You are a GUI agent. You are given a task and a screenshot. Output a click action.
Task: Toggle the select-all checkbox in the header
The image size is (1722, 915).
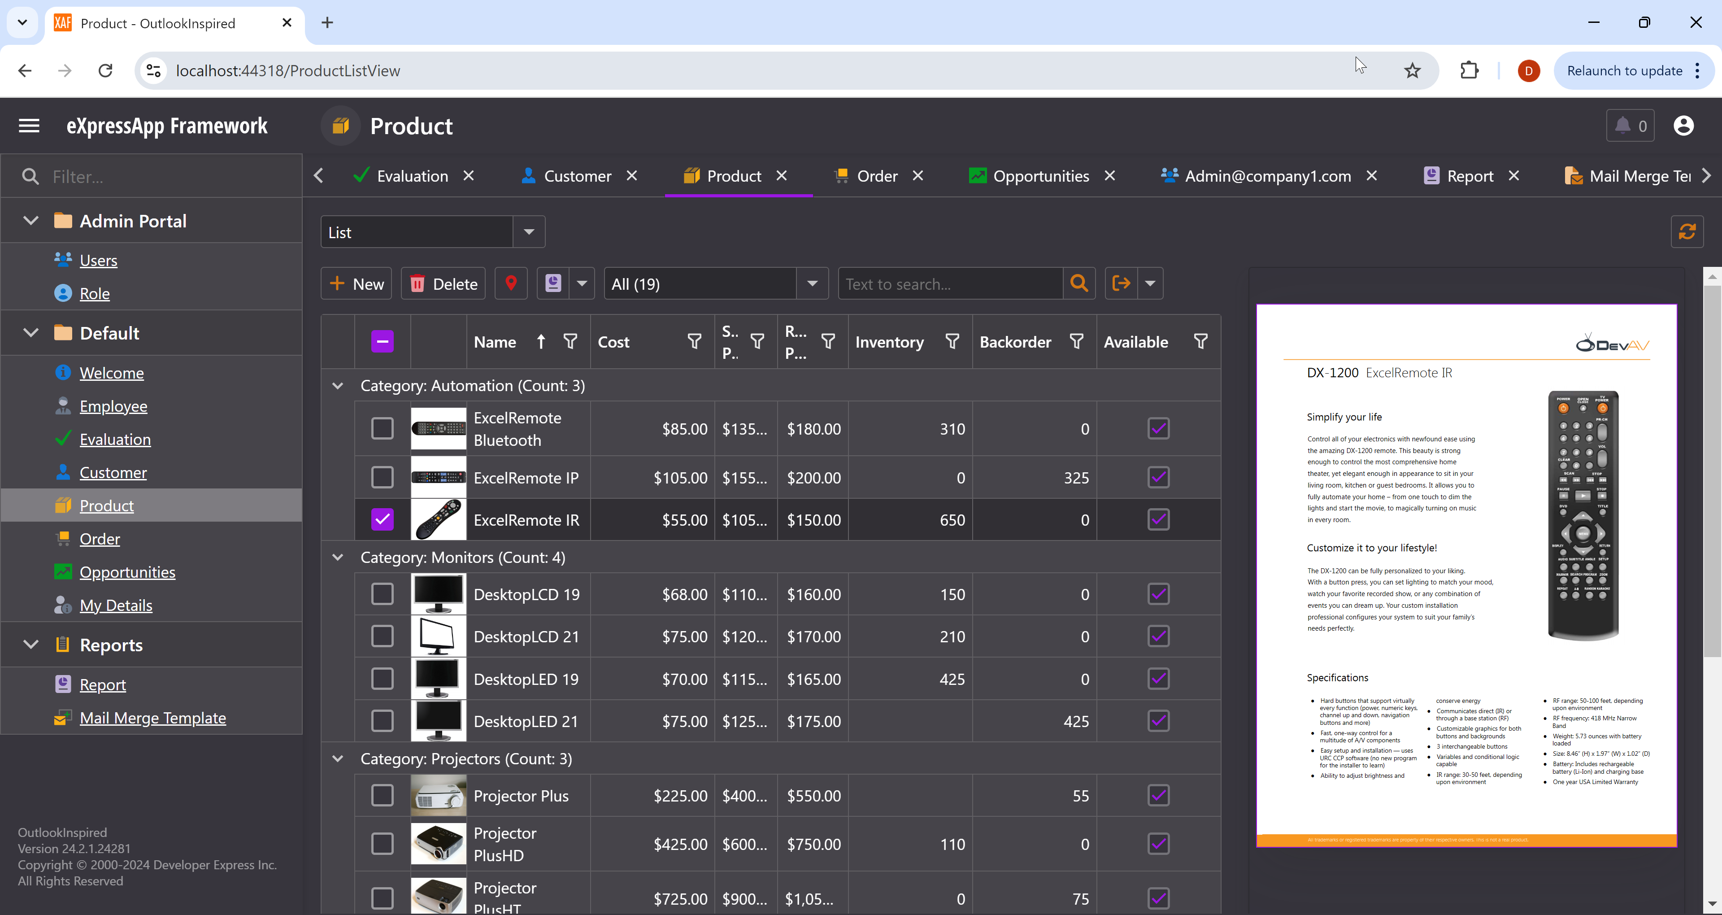[383, 342]
